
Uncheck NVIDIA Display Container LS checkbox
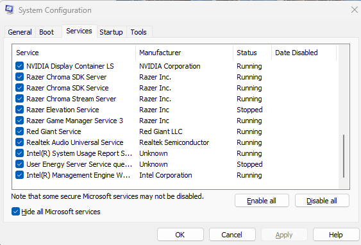coord(20,66)
